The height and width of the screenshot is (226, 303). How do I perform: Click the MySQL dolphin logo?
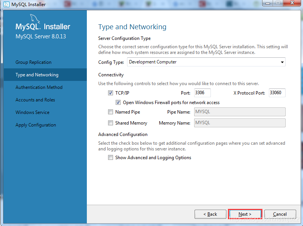35,19
